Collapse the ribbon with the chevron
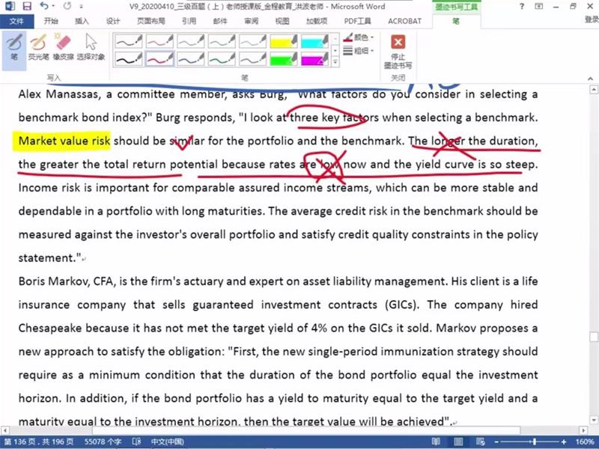Image resolution: width=599 pixels, height=449 pixels. (590, 79)
